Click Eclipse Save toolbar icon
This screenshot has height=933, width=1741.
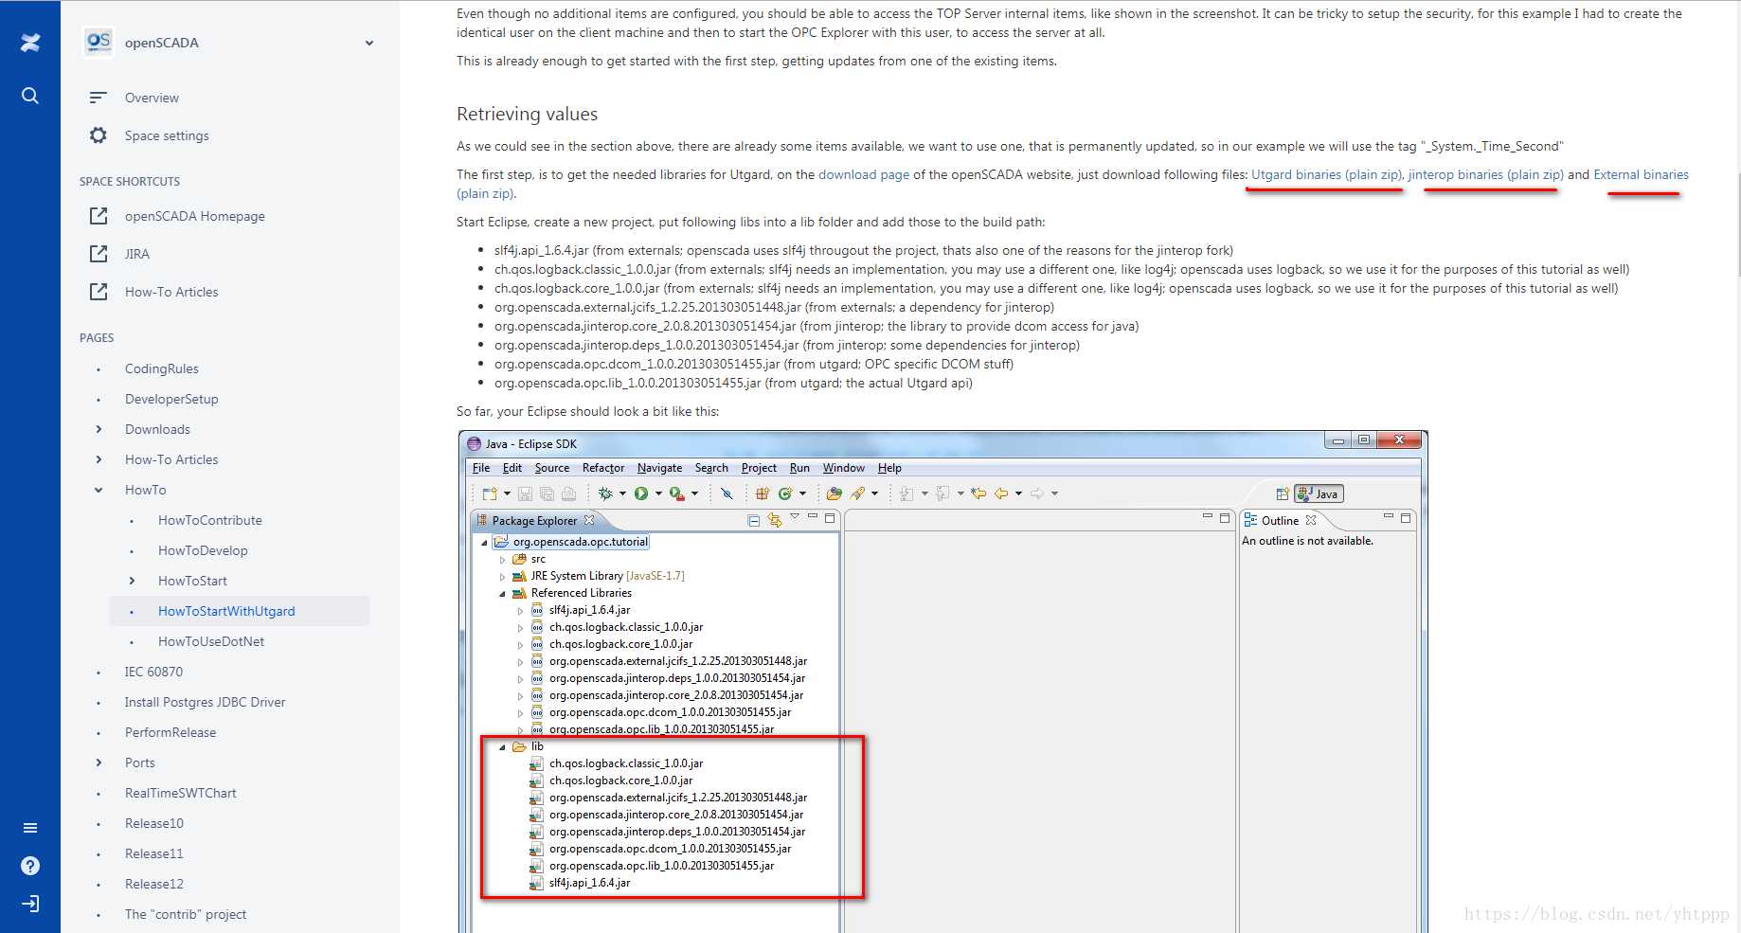[x=525, y=493]
